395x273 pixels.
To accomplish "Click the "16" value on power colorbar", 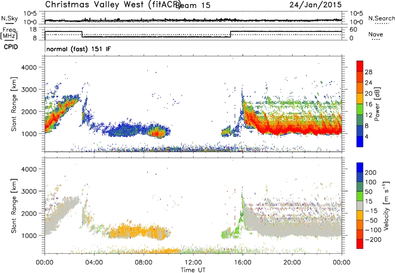I will click(368, 104).
